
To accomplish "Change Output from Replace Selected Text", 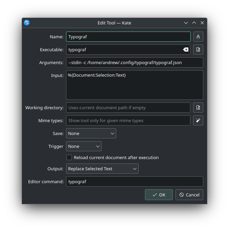I will click(x=102, y=169).
